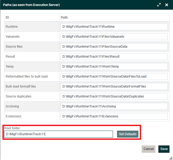Select the Runtime row label
Image resolution: width=173 pixels, height=160 pixels.
tap(12, 27)
